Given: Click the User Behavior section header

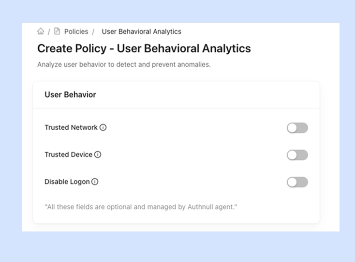Looking at the screenshot, I should click(70, 95).
